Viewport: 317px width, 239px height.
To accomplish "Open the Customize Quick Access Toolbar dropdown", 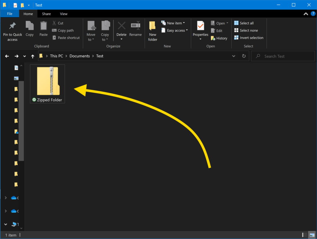I will click(29, 5).
